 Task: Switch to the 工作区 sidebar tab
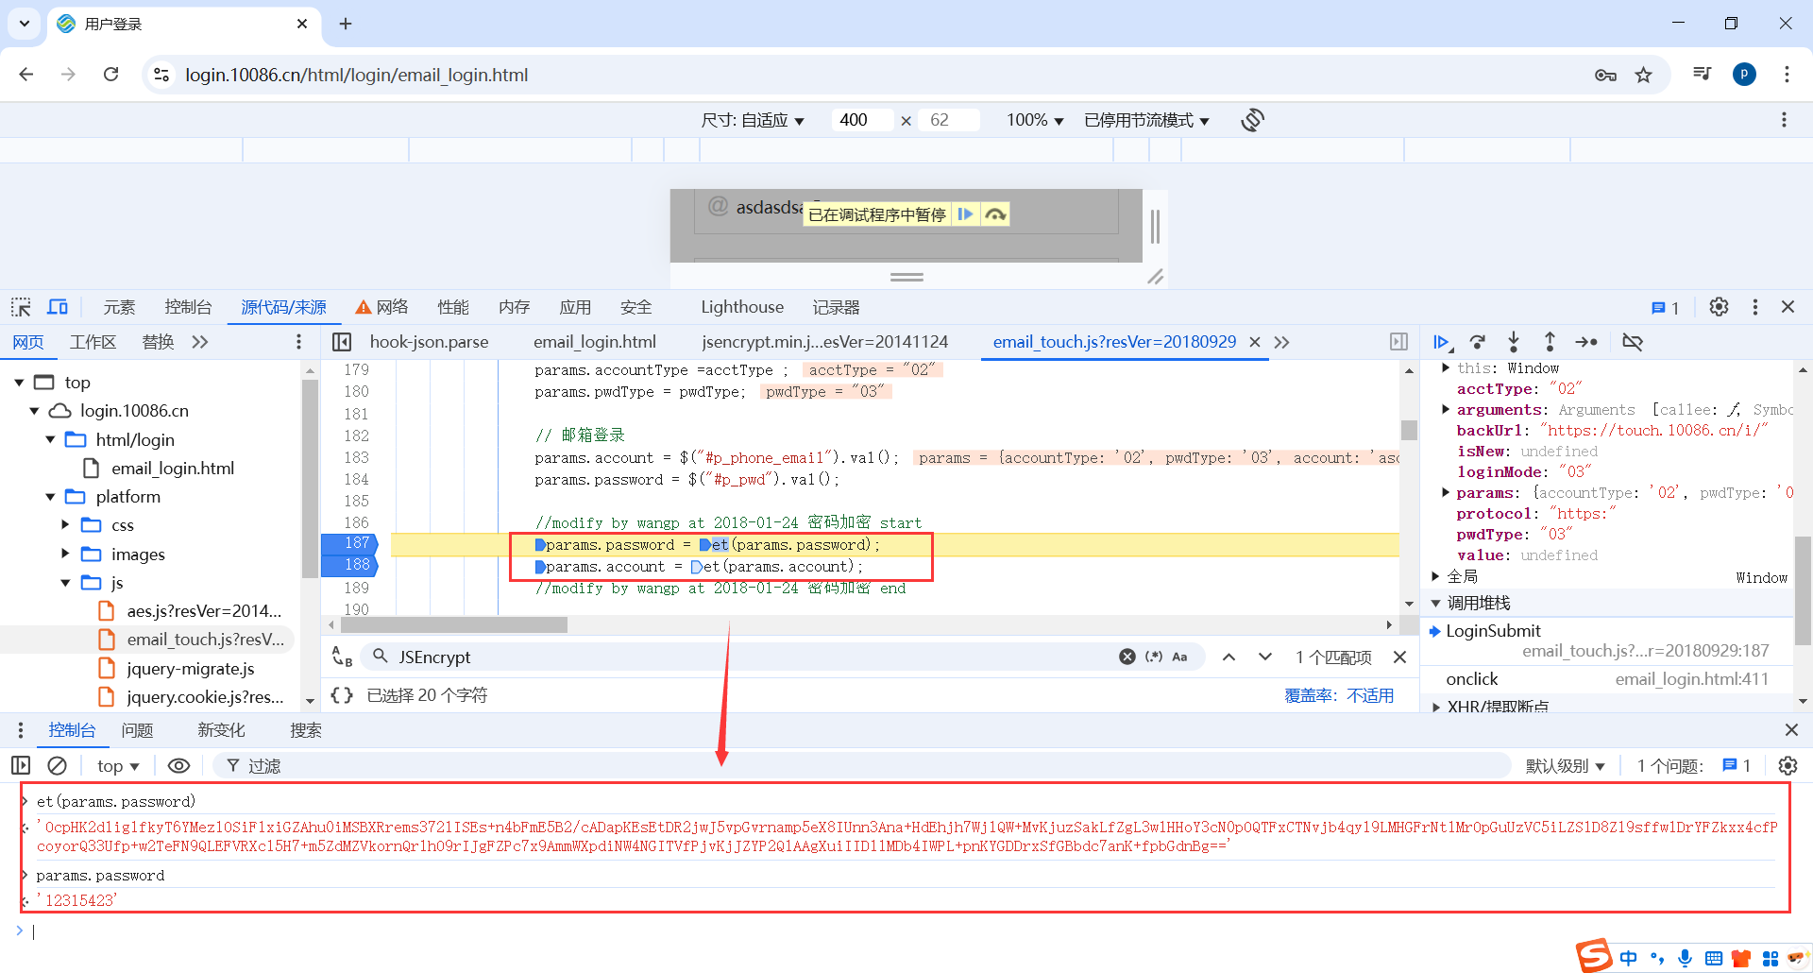tap(93, 342)
